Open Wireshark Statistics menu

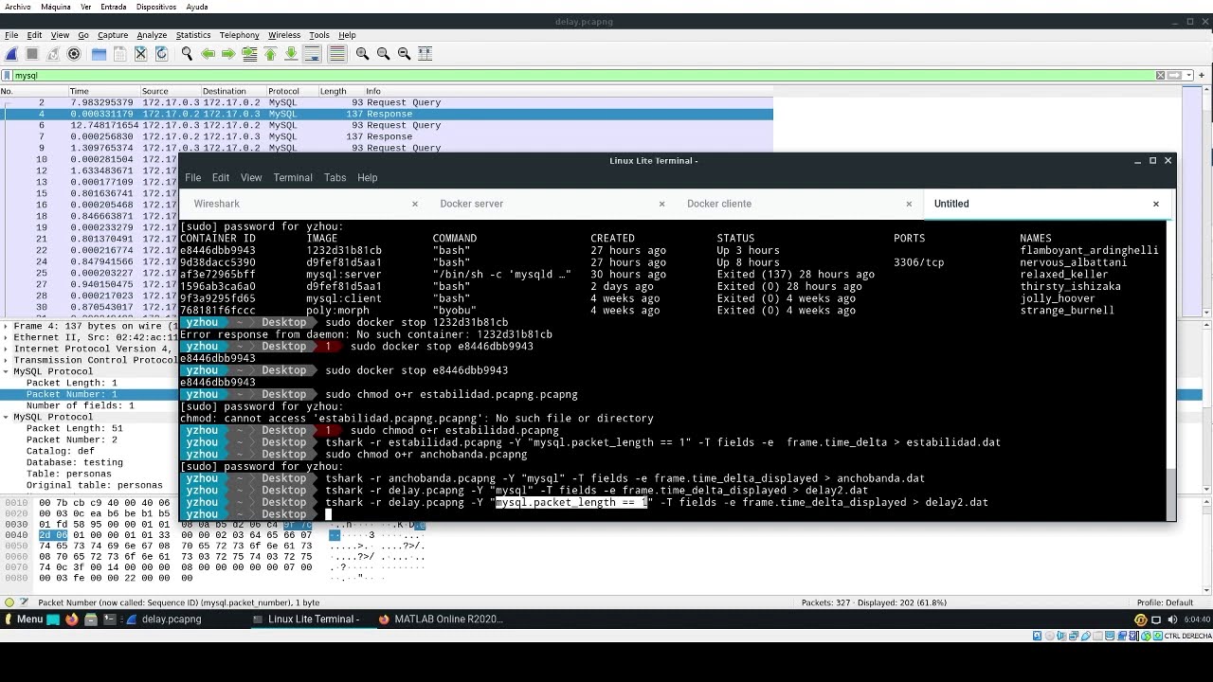point(192,35)
